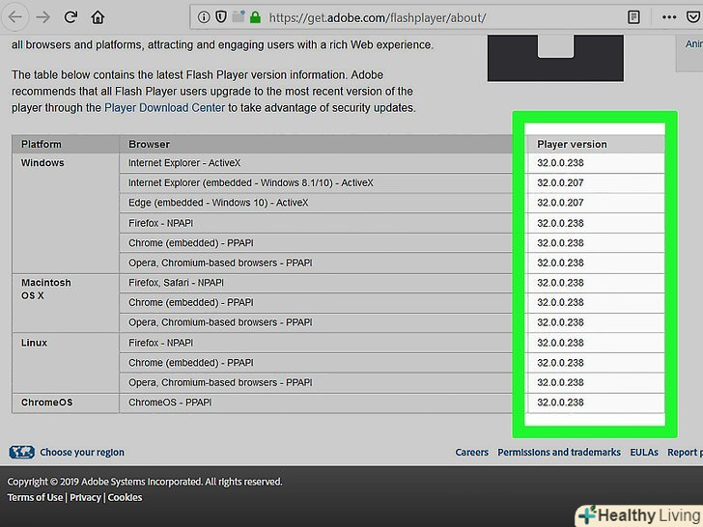Open page actions three-dot menu

pyautogui.click(x=669, y=17)
